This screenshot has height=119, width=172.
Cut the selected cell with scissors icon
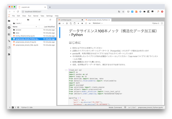click(x=67, y=23)
